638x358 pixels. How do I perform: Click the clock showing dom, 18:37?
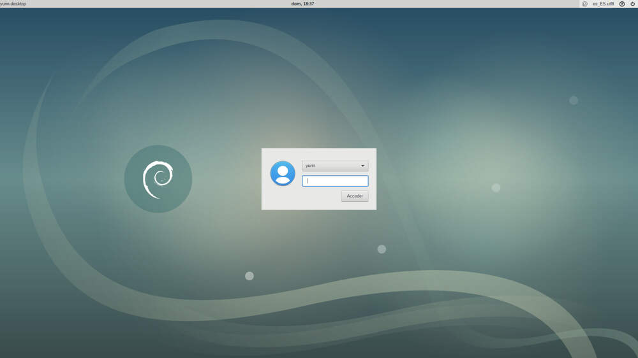coord(302,4)
